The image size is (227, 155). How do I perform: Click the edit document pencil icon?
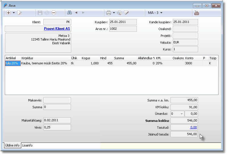pos(19,13)
